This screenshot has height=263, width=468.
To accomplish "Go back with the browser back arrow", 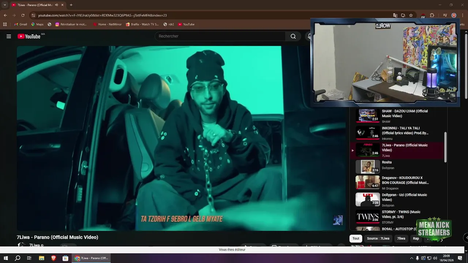I will [5, 15].
